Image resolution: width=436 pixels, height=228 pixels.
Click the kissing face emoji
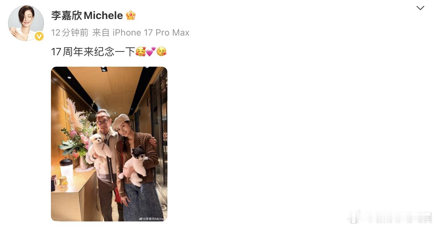tap(162, 52)
